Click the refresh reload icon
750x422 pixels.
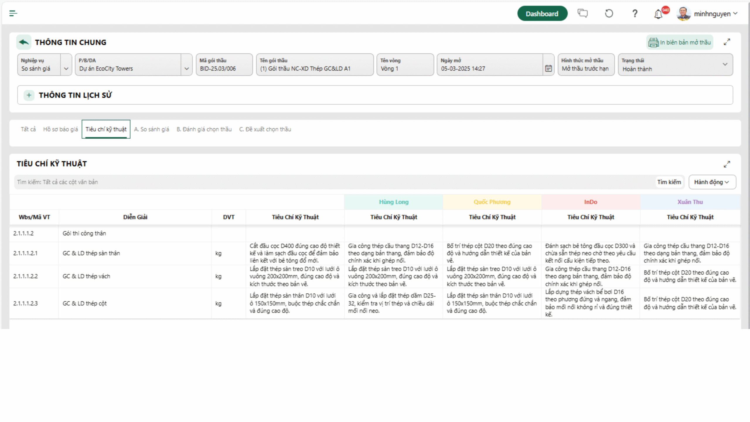[x=609, y=13]
